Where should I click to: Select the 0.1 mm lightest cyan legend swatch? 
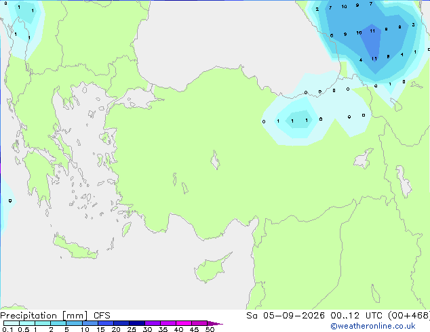click(12, 323)
